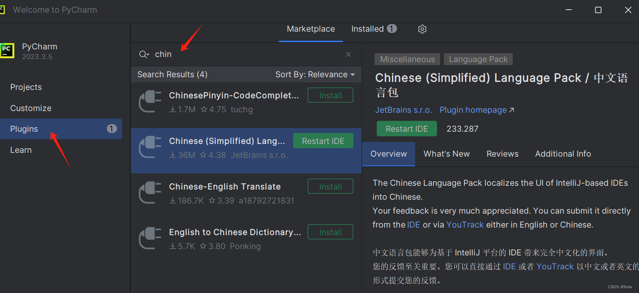Open the search options magnifier icon

pyautogui.click(x=144, y=54)
